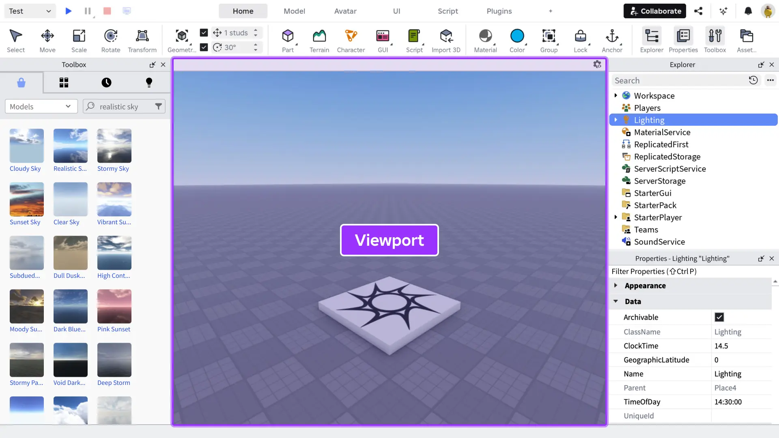
Task: Disable snap to studs
Action: (x=204, y=32)
